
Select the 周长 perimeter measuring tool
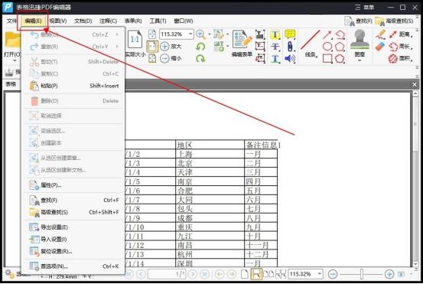[401, 47]
